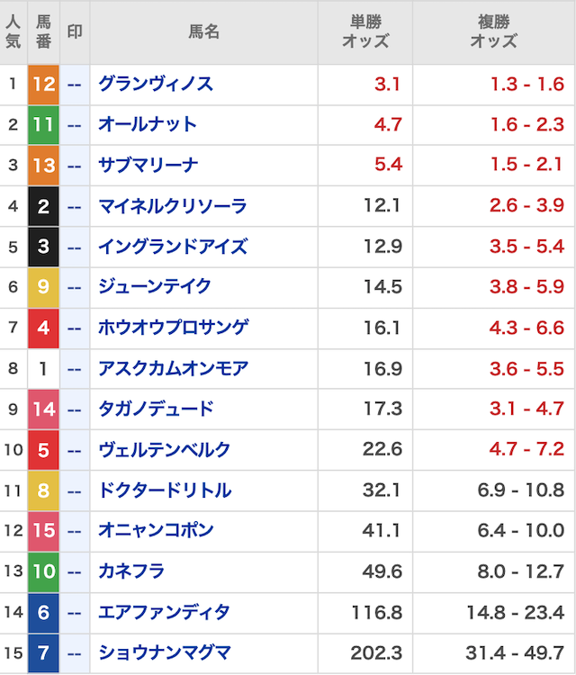Open mark selector for ホウオウプロサンゲ row

pyautogui.click(x=76, y=328)
